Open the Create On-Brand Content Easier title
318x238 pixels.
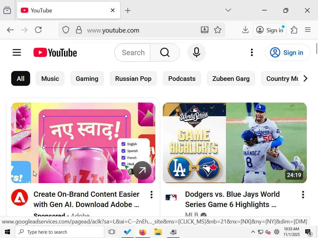click(x=86, y=199)
